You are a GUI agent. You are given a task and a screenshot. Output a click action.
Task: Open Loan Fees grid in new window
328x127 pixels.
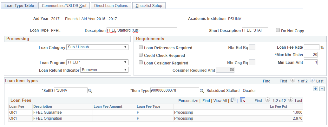[x=233, y=100]
